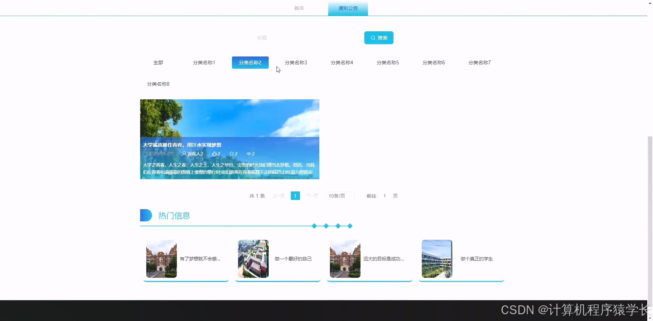Click the magnifier icon in the 搜索 button
The height and width of the screenshot is (321, 653).
coord(373,37)
